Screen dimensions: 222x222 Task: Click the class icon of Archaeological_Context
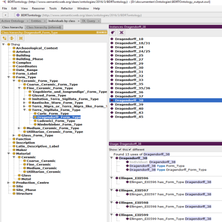pos(14,48)
